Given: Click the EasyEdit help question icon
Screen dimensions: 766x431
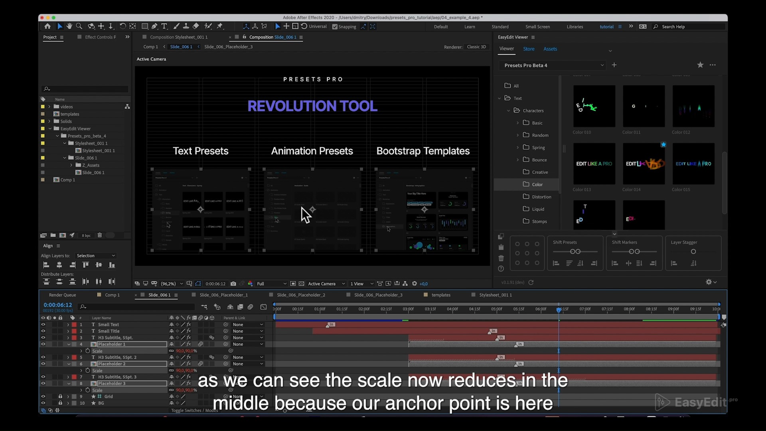Looking at the screenshot, I should 501,269.
